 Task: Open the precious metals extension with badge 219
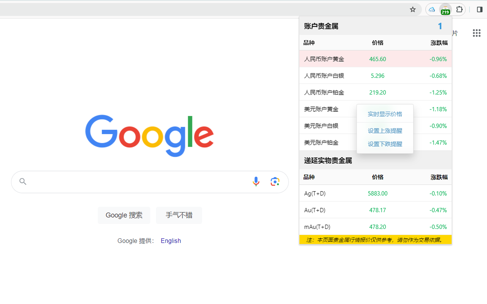click(x=445, y=9)
